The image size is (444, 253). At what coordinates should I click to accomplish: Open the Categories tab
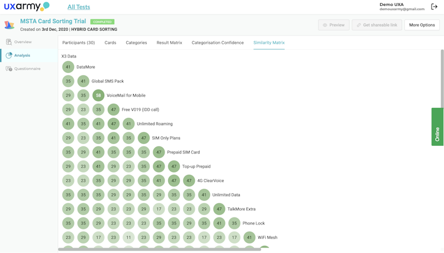click(136, 43)
